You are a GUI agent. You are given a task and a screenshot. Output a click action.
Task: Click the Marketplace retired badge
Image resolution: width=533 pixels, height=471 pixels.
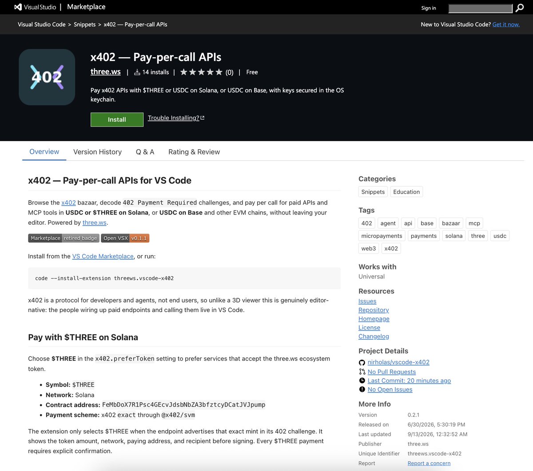click(x=64, y=238)
